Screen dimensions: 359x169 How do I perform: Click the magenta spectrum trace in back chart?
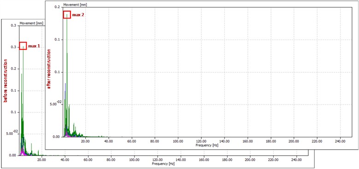pyautogui.click(x=23, y=152)
